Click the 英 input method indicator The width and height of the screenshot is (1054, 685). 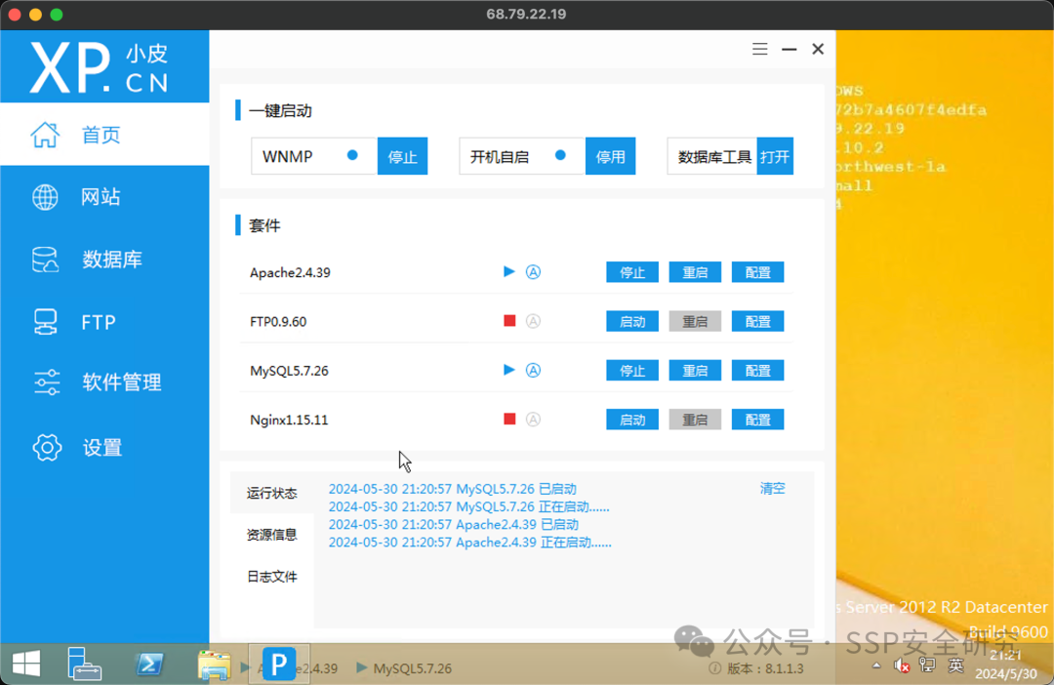[x=955, y=665]
